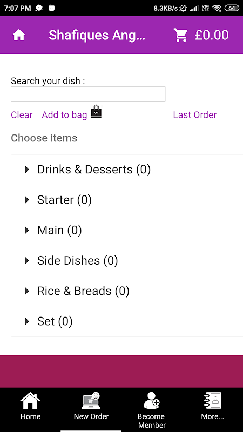
Task: Select the Home house icon in bottom bar
Action: 30,401
